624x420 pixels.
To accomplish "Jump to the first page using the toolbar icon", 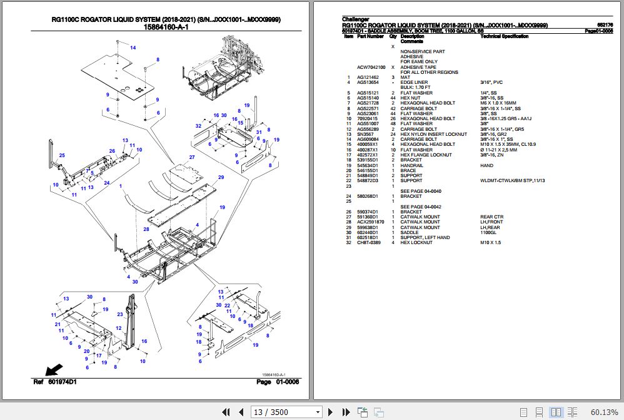I will coord(226,412).
